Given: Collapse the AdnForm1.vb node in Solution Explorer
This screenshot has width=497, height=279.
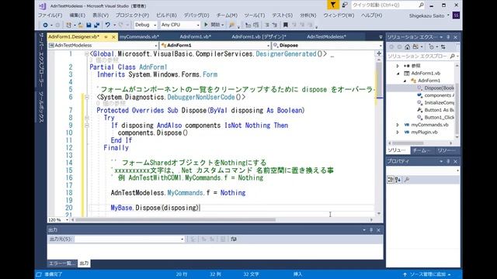Looking at the screenshot, I should pyautogui.click(x=398, y=74).
